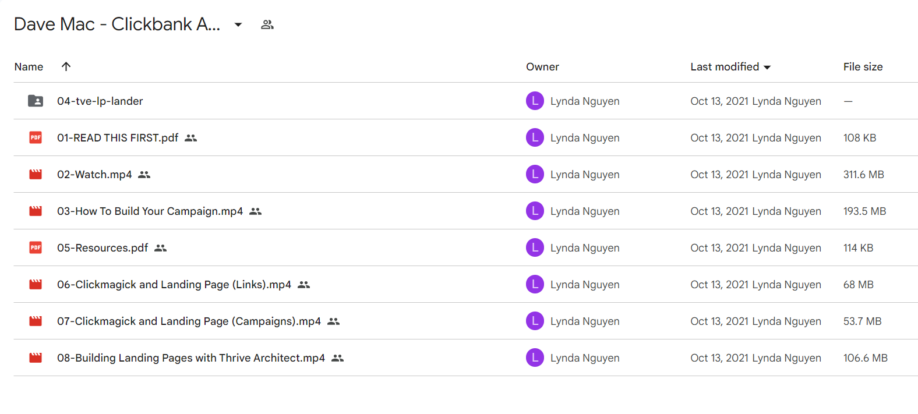
Task: Click shared icon next to 06-Clickmagick (Links).mp4
Action: [304, 285]
